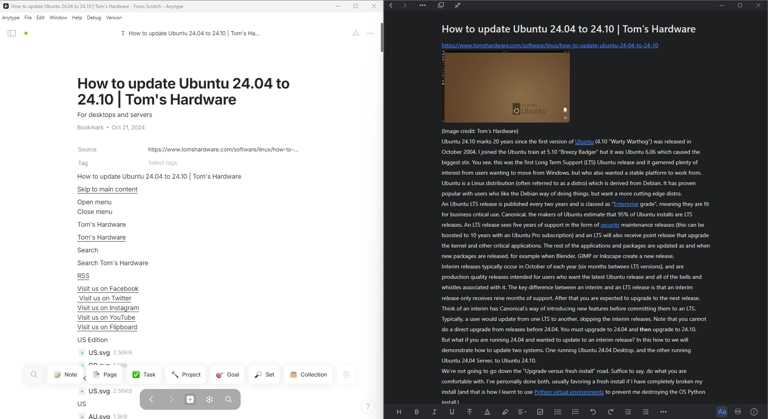Apply heading format with H icon

point(399,412)
